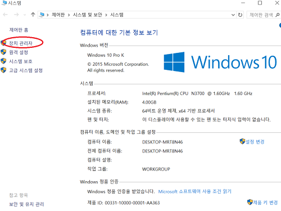Go to 제어판 홈

point(19,30)
